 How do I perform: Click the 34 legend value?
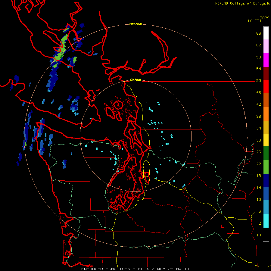click(x=259, y=128)
